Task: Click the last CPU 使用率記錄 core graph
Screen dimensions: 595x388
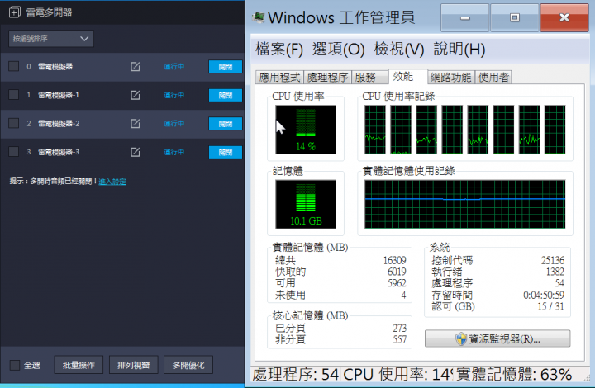Action: (555, 130)
